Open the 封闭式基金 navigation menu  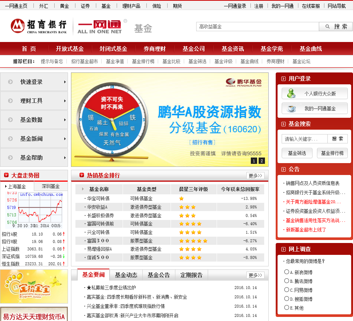113,49
